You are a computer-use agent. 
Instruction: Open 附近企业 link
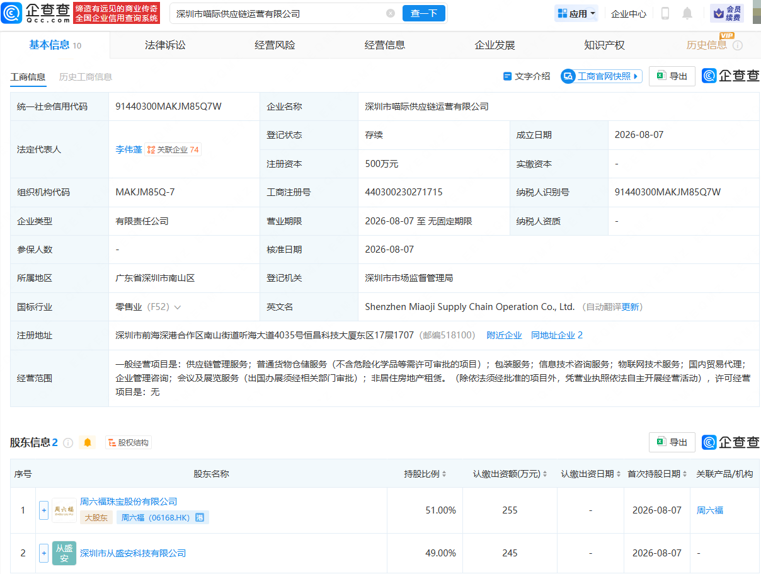pos(504,335)
